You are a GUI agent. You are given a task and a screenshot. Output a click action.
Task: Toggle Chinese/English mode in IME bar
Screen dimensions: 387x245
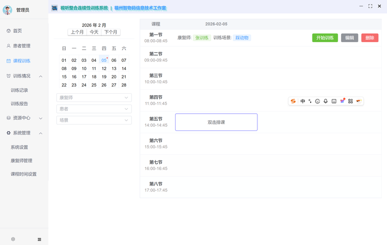(303, 101)
